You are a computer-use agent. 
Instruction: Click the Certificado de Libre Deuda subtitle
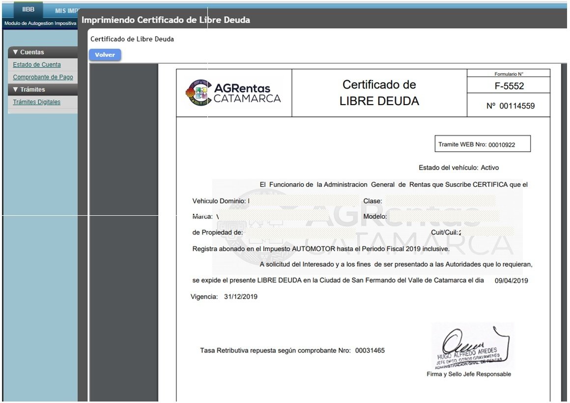point(132,39)
